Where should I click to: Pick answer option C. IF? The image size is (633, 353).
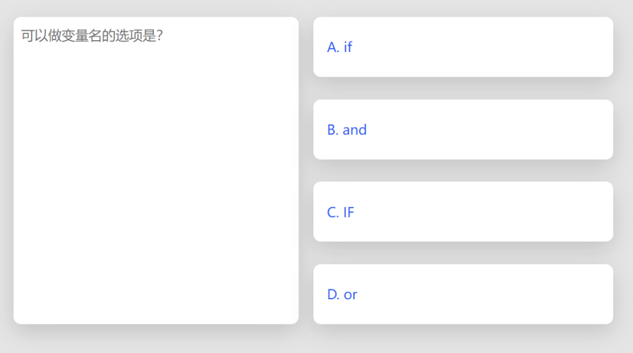463,211
